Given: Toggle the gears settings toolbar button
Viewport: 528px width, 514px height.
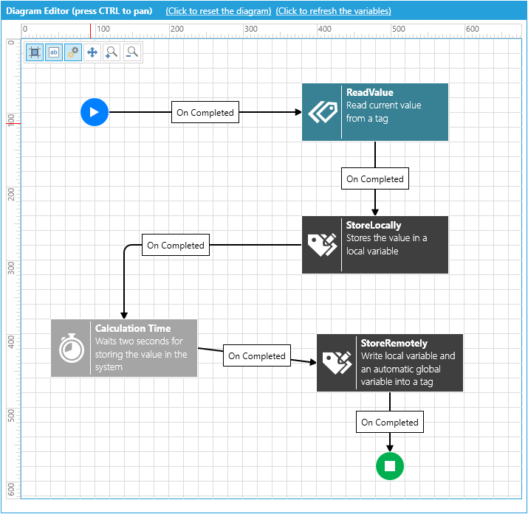Looking at the screenshot, I should tap(72, 52).
